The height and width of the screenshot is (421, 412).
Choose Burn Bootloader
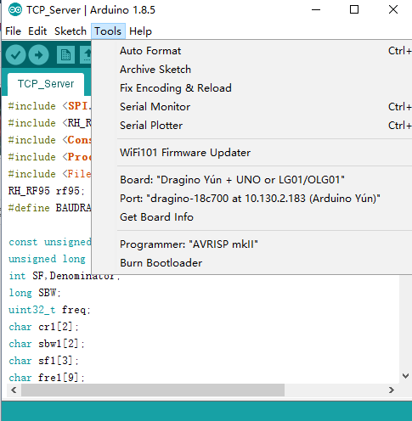coord(251,263)
